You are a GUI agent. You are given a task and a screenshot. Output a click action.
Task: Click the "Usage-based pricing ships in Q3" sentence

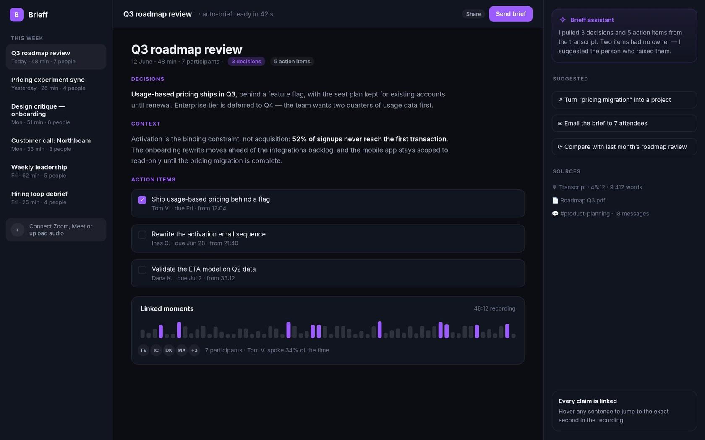click(183, 94)
